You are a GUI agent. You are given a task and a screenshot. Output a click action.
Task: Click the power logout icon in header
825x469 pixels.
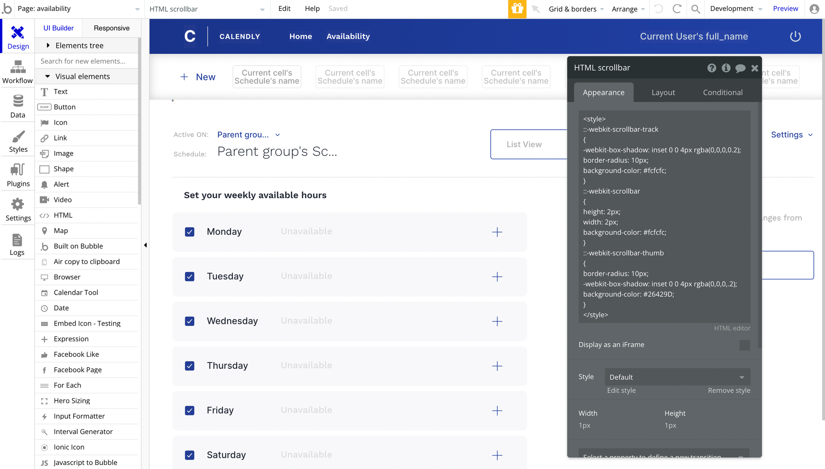[x=795, y=36]
